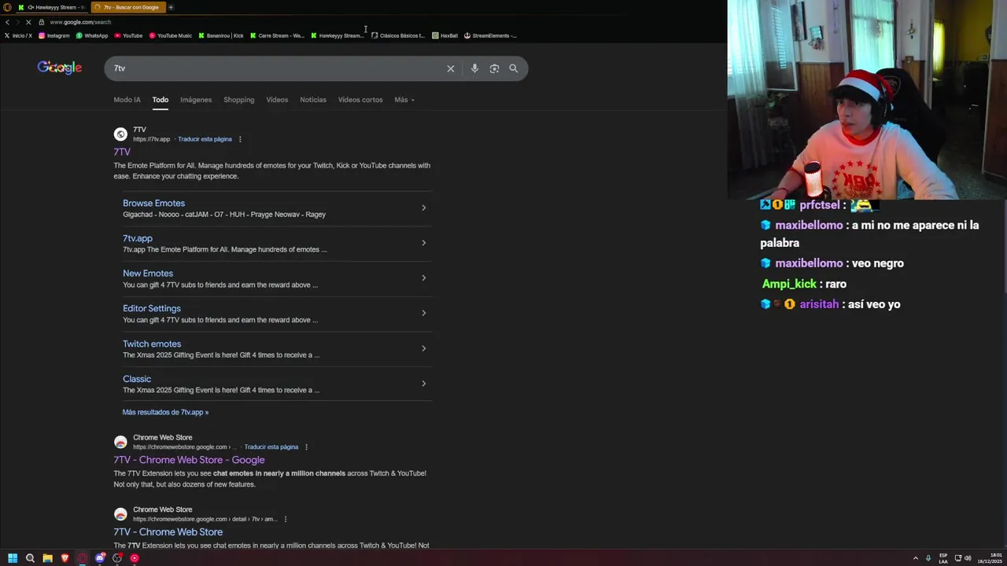Image resolution: width=1007 pixels, height=566 pixels.
Task: Open the Bananirou | Kick bookmark
Action: (x=221, y=35)
